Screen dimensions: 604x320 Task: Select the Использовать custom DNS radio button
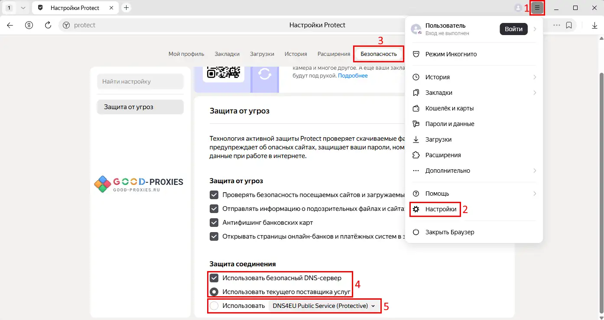(x=214, y=306)
